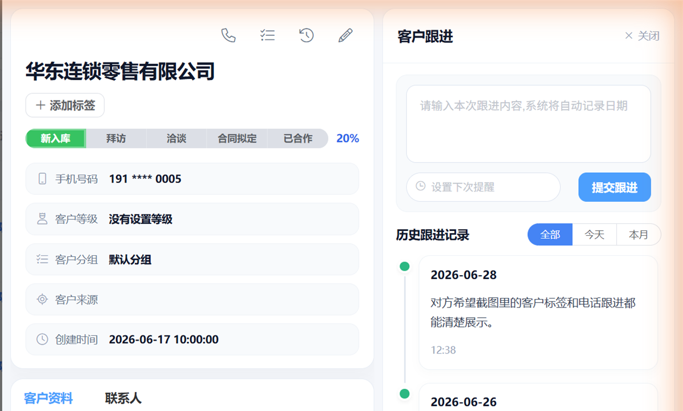Click the 默认分组 value

(x=130, y=260)
